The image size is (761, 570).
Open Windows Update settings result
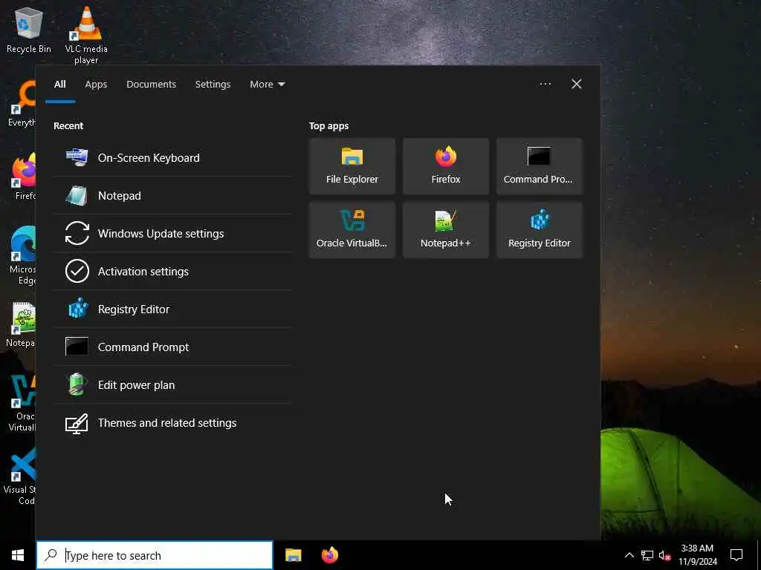point(172,234)
